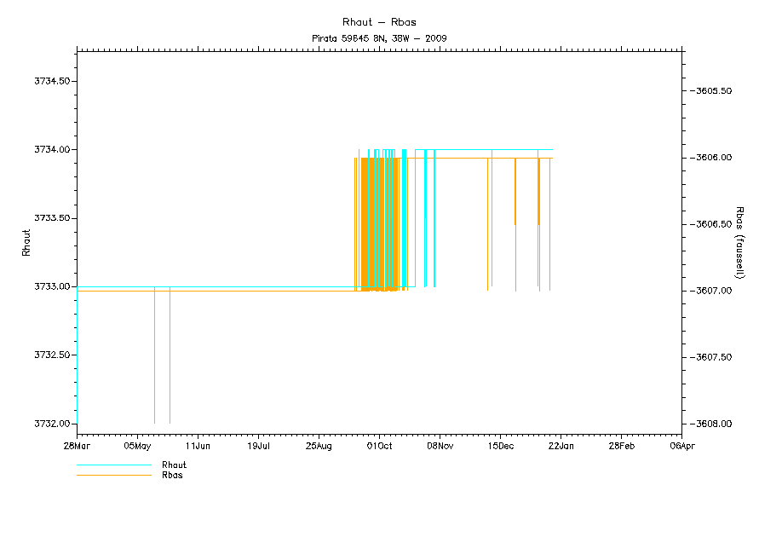Select the 19Jul date tick label
Viewport: 759px width, 537px height.
click(258, 445)
